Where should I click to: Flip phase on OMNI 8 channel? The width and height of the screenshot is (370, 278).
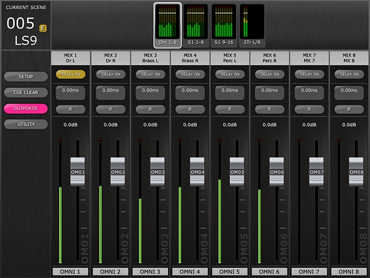tap(349, 109)
